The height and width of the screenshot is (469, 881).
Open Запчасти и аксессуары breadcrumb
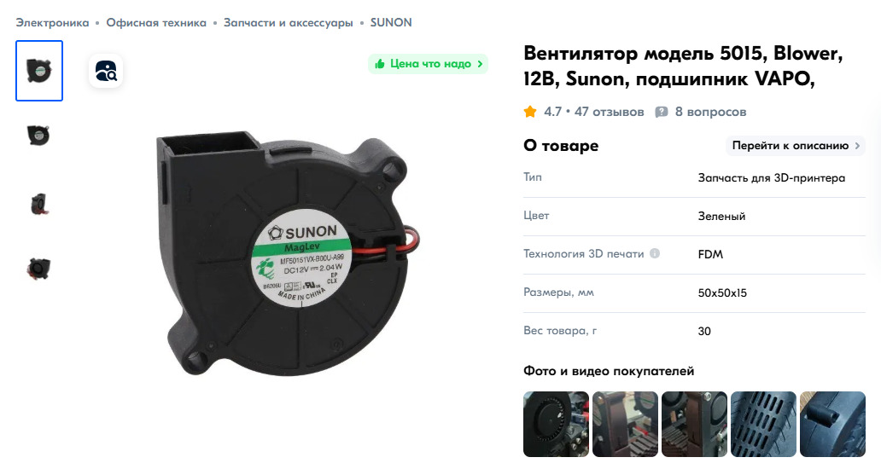pos(289,23)
